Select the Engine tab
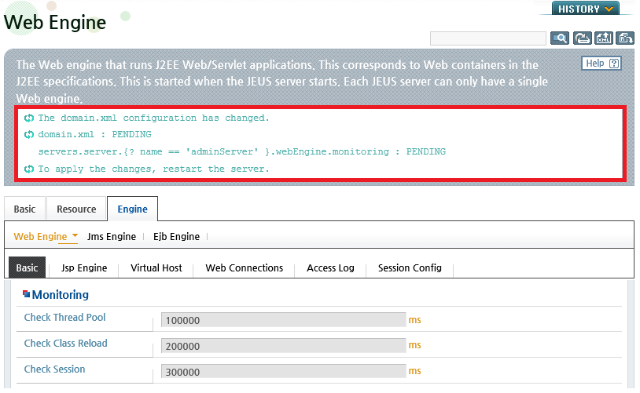Image resolution: width=640 pixels, height=393 pixels. tap(132, 209)
